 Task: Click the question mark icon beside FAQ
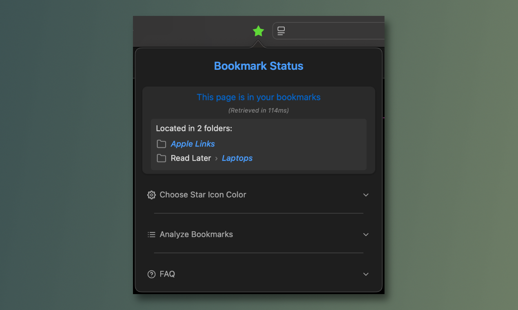pyautogui.click(x=151, y=274)
